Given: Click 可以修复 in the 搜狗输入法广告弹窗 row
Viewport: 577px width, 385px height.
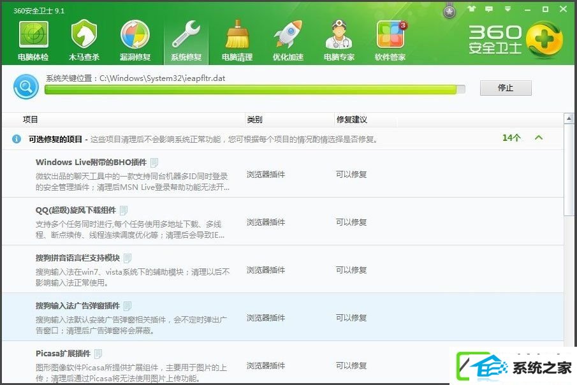Looking at the screenshot, I should coord(351,318).
